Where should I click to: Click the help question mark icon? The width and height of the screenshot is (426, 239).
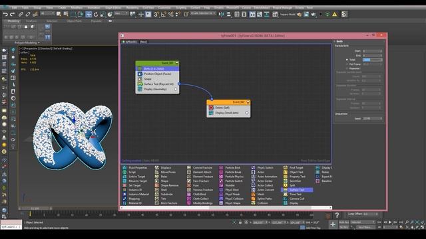coord(337,215)
